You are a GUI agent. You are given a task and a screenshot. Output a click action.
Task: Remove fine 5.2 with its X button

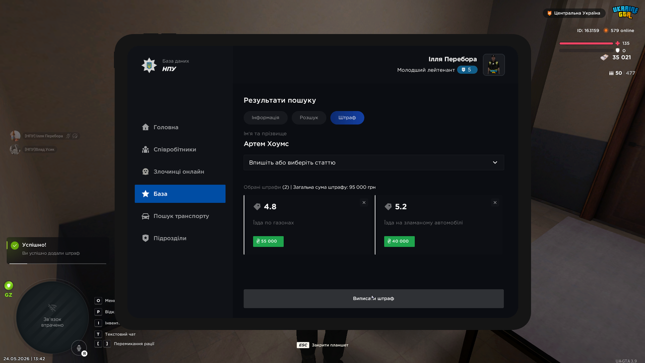tap(495, 203)
